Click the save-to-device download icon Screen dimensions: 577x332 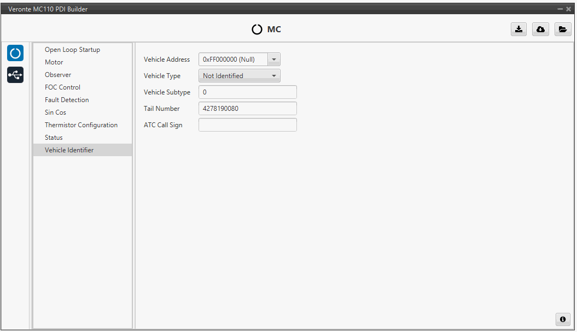coord(518,29)
